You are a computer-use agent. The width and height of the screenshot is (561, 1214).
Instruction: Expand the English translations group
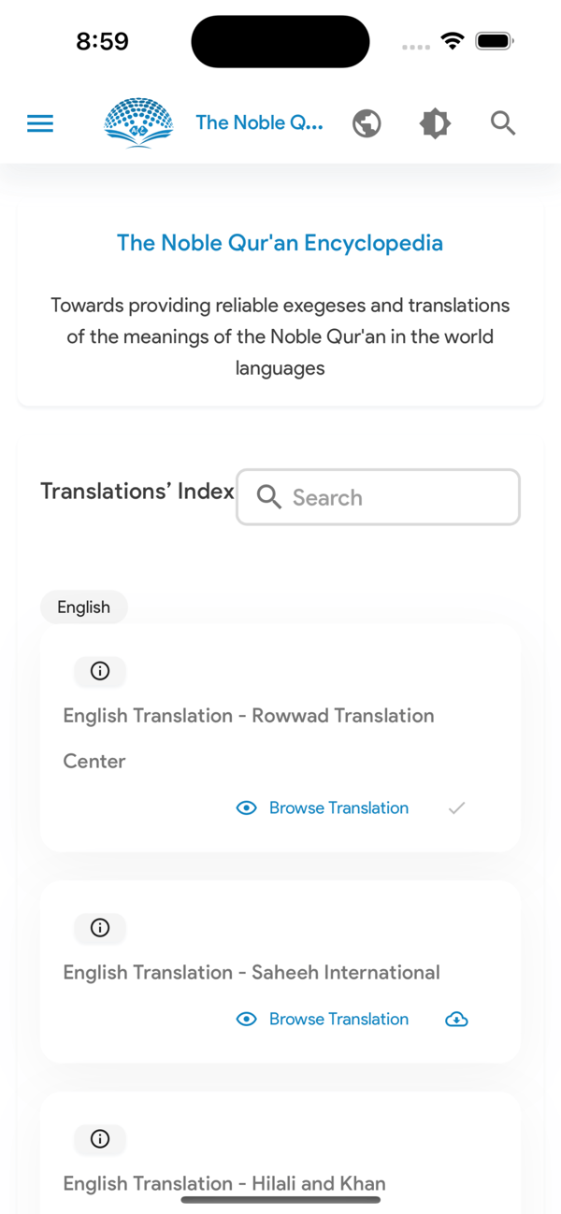(x=83, y=607)
